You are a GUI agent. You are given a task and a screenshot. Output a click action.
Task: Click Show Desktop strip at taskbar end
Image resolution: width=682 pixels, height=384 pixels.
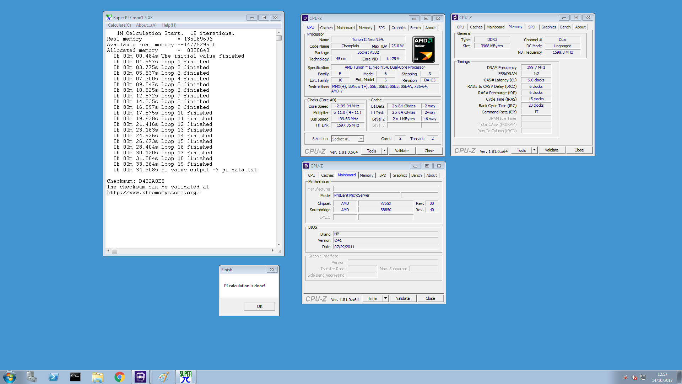(679, 377)
